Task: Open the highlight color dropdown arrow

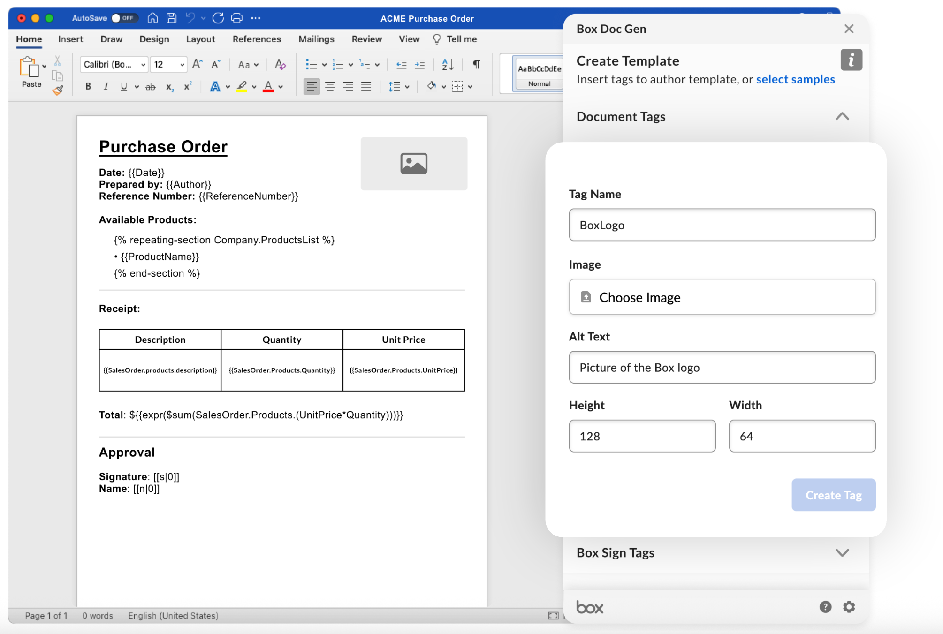Action: (254, 87)
